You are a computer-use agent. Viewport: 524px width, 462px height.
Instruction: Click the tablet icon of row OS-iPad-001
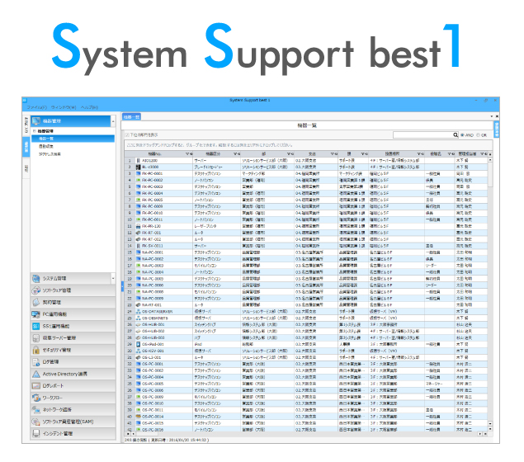138,344
